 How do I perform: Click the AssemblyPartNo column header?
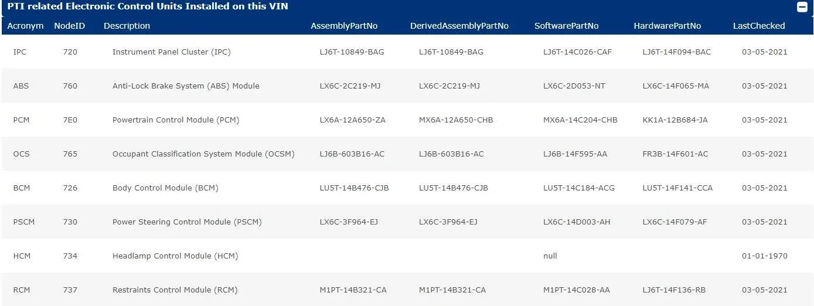pyautogui.click(x=340, y=26)
